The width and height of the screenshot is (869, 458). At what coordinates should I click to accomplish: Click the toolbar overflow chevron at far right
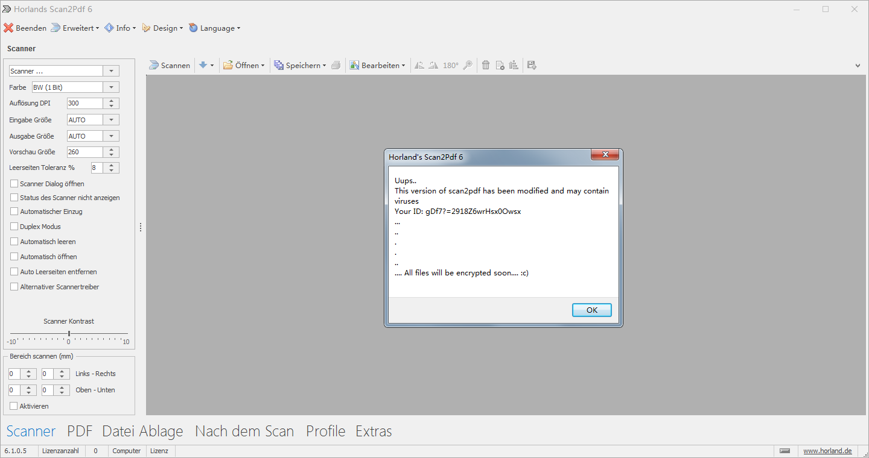coord(858,65)
